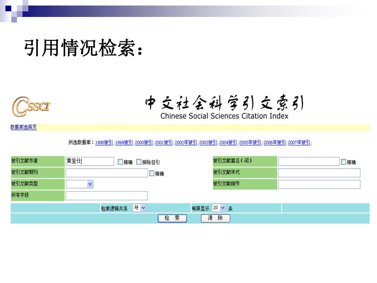377x283 pixels.
Task: Click the 所选数据库 label
Action: 81,143
